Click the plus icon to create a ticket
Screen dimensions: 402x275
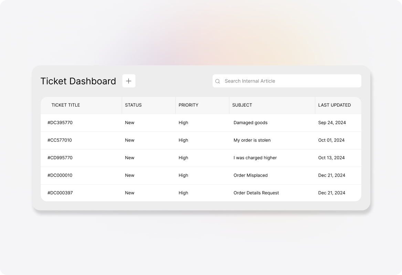pos(129,81)
